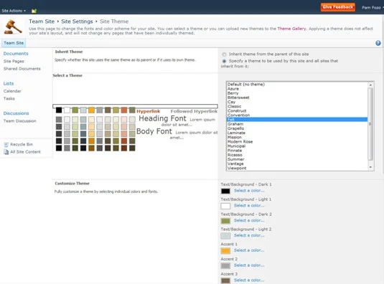Click the Text/Background Light 2 swatch
This screenshot has width=384, height=284.
(225, 236)
